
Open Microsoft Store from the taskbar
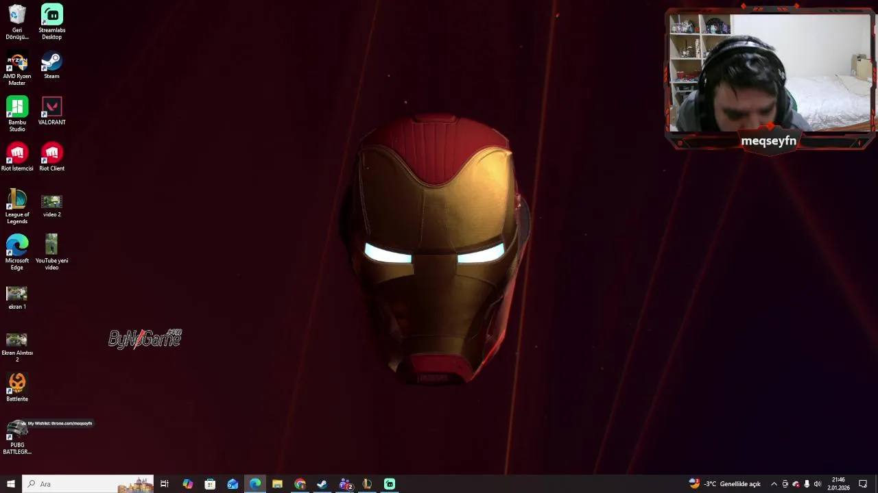pyautogui.click(x=210, y=484)
